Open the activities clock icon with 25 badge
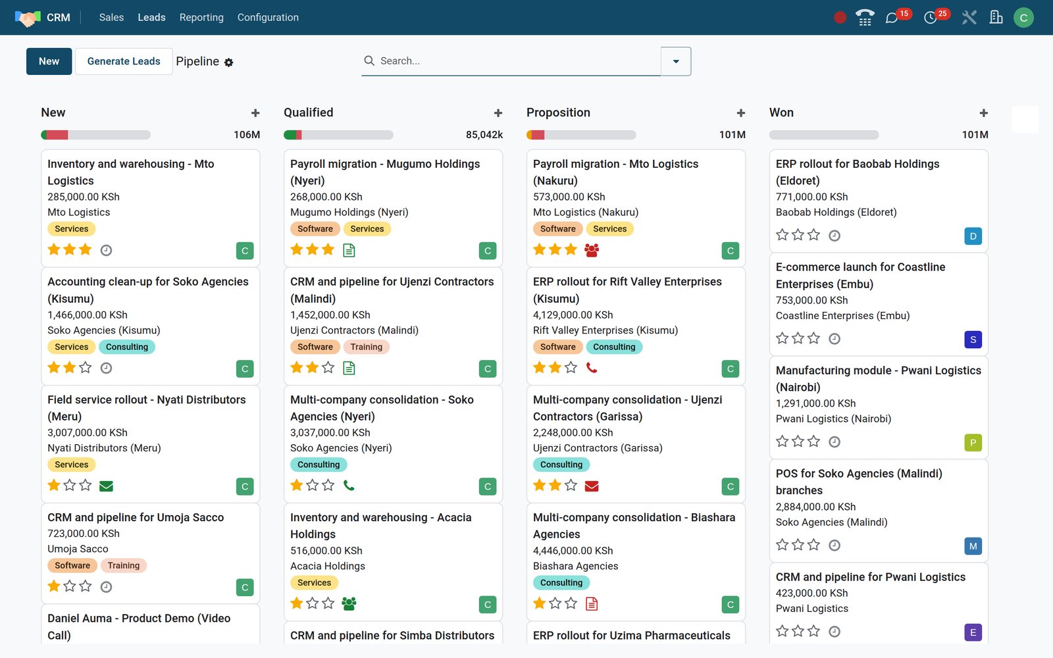1053x658 pixels. [930, 18]
